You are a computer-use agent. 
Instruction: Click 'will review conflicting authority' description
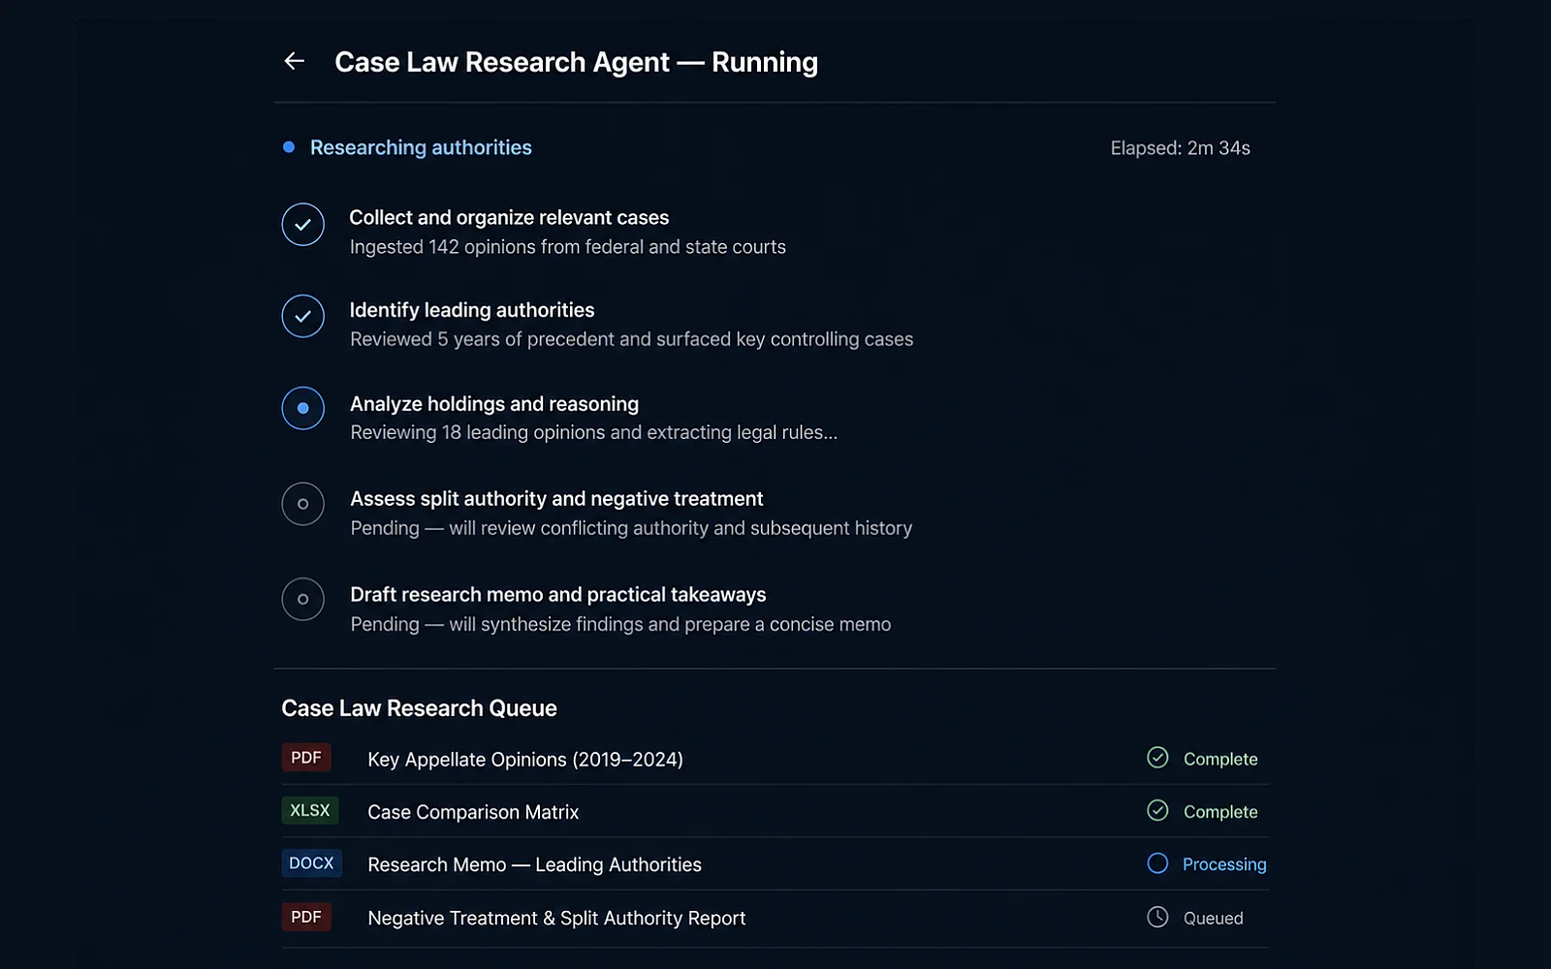click(631, 528)
